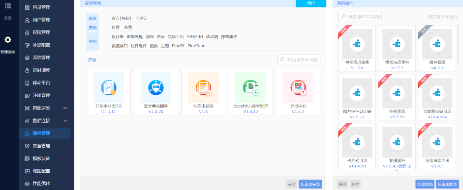Screen dimensions: 463x190
Task: Click the 安装 button
Action: [292, 185]
